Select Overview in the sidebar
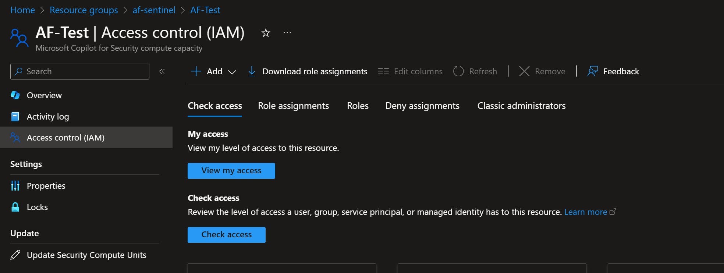Viewport: 724px width, 273px height. [86, 95]
